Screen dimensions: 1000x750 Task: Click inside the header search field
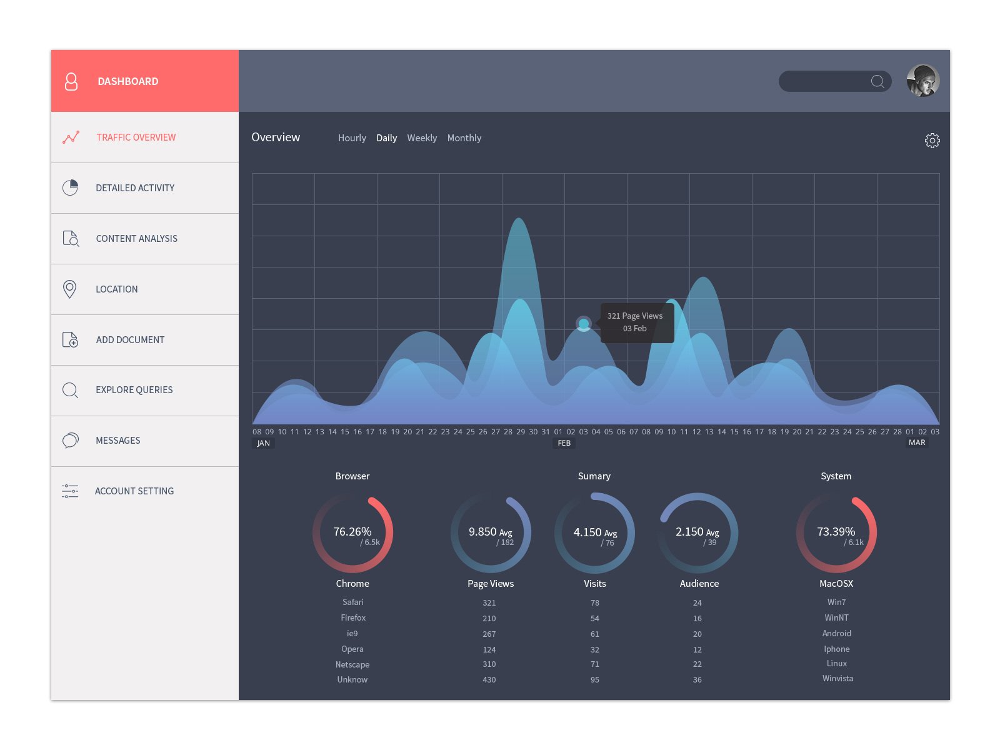[x=835, y=81]
